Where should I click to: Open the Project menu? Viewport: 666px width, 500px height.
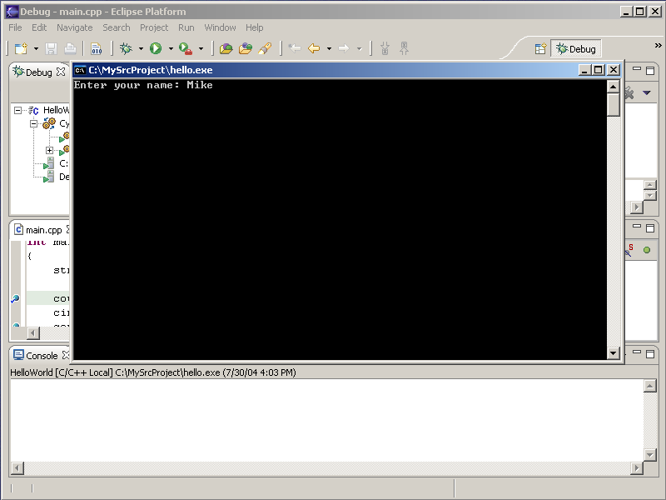(x=154, y=27)
